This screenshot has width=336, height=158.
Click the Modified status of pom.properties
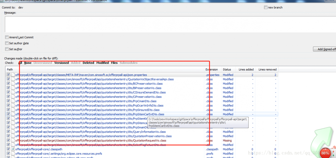click(228, 75)
